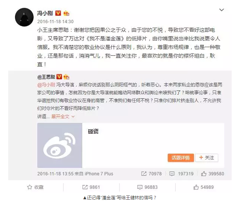Click the verified V badge beside 王思聪
247x206 pixels.
(x=59, y=77)
